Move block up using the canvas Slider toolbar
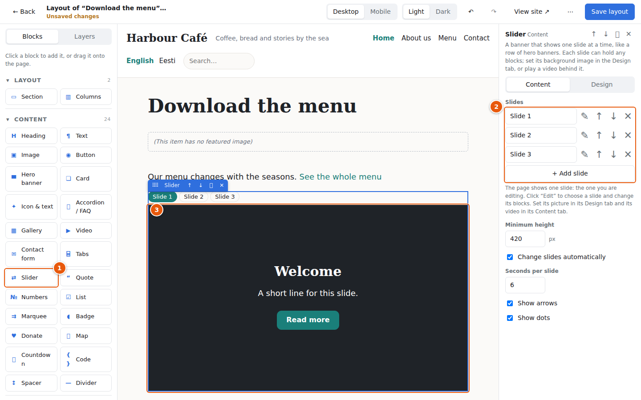Image resolution: width=641 pixels, height=400 pixels. (190, 185)
